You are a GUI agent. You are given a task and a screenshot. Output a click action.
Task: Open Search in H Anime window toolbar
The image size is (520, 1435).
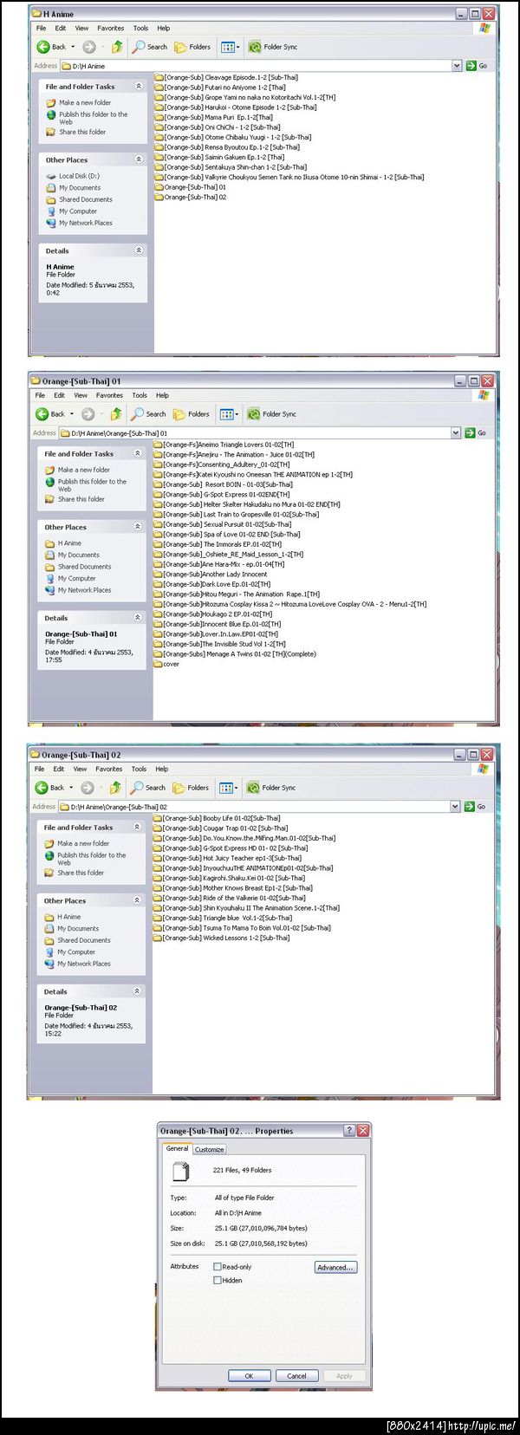(150, 47)
